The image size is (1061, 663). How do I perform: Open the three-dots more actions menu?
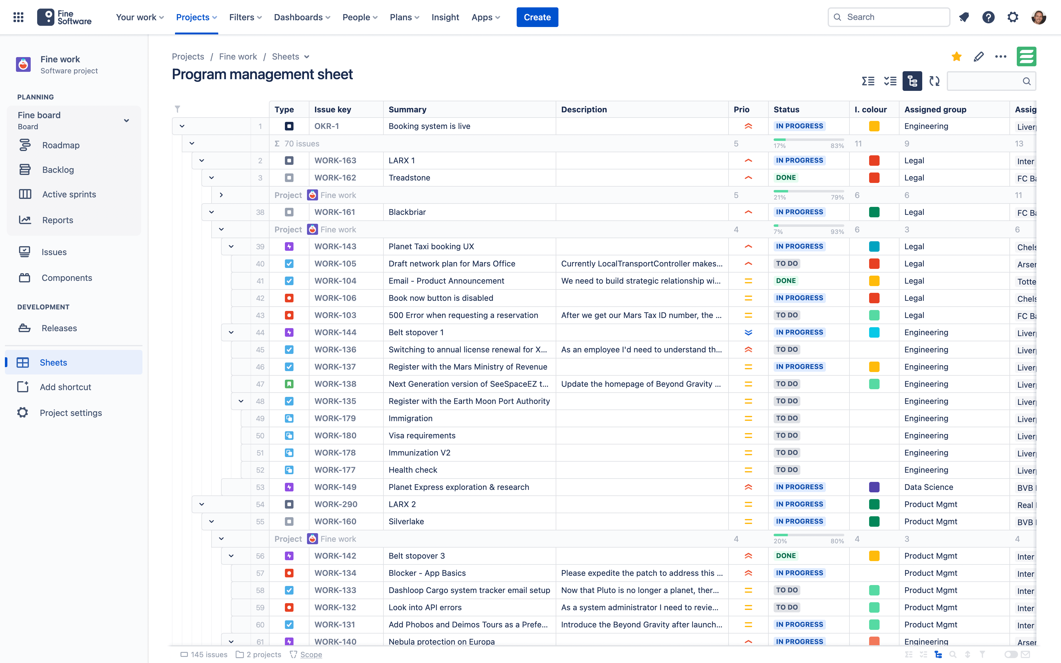pyautogui.click(x=1001, y=56)
